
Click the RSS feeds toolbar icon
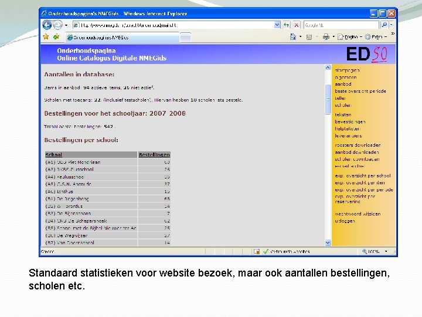[x=309, y=37]
